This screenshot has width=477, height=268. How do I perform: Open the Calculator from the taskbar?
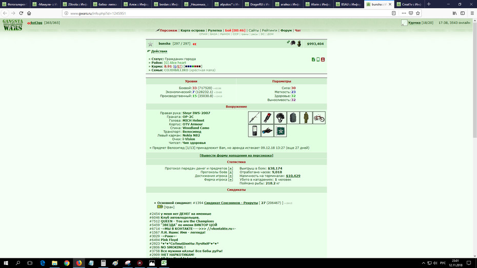[x=103, y=263]
